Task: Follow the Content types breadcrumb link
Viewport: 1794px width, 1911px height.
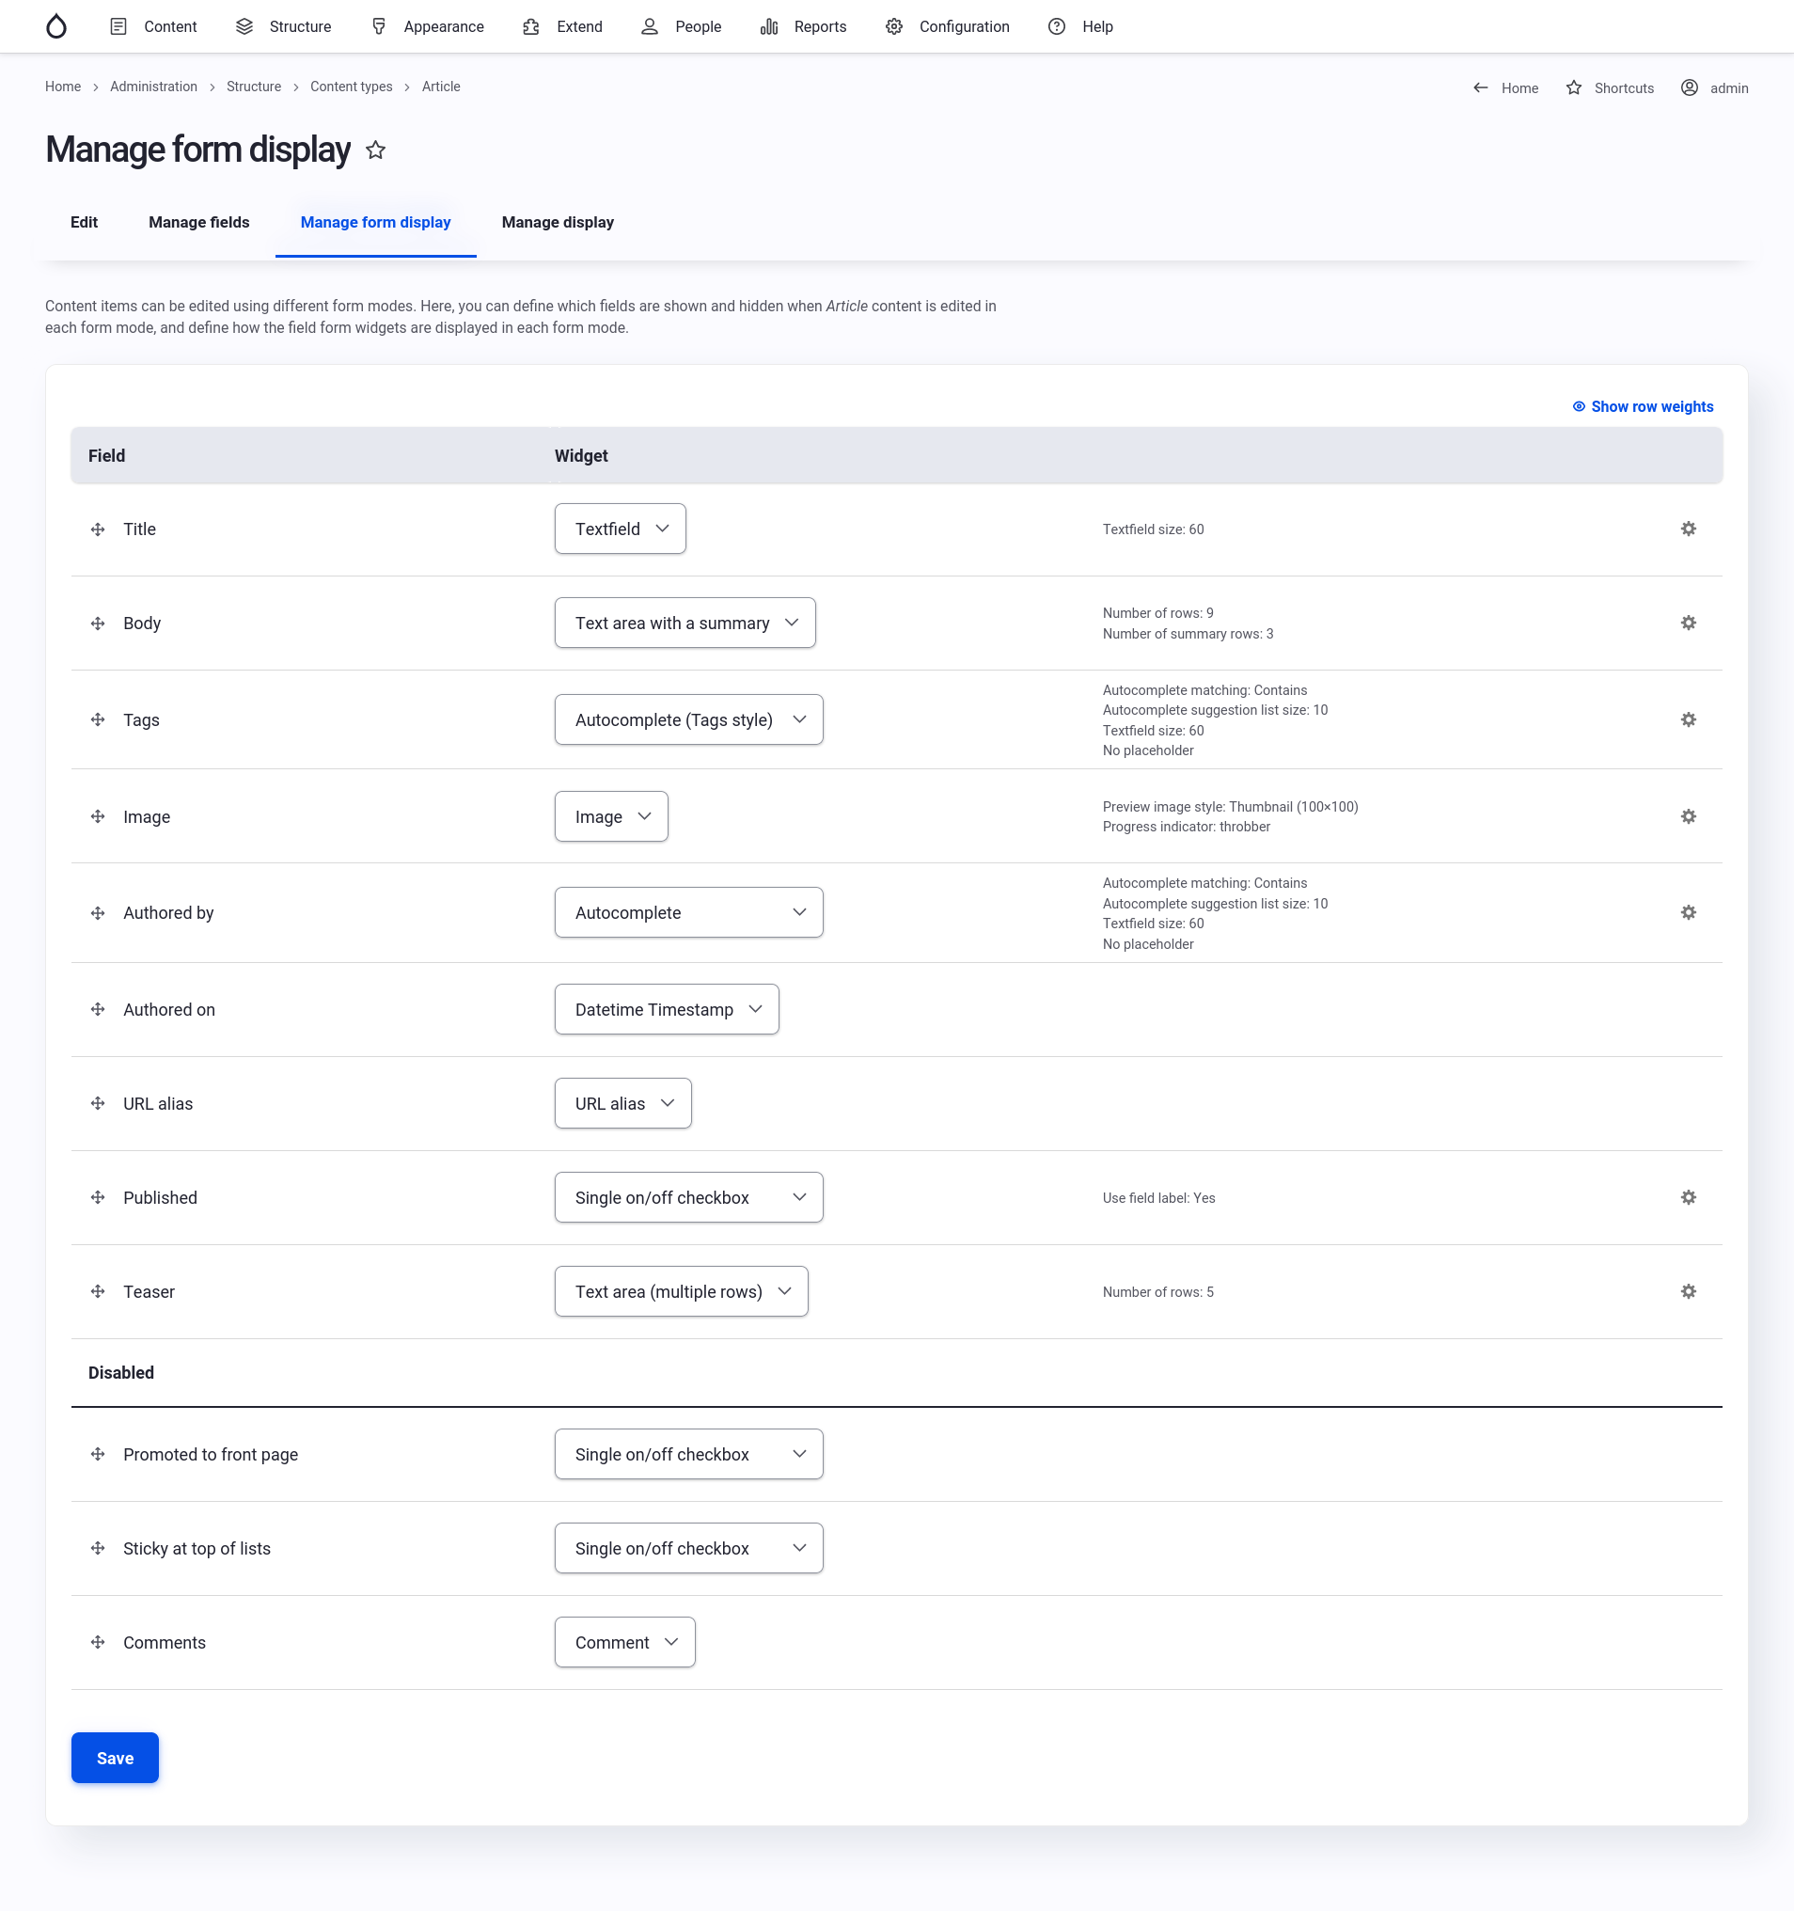Action: [x=351, y=87]
